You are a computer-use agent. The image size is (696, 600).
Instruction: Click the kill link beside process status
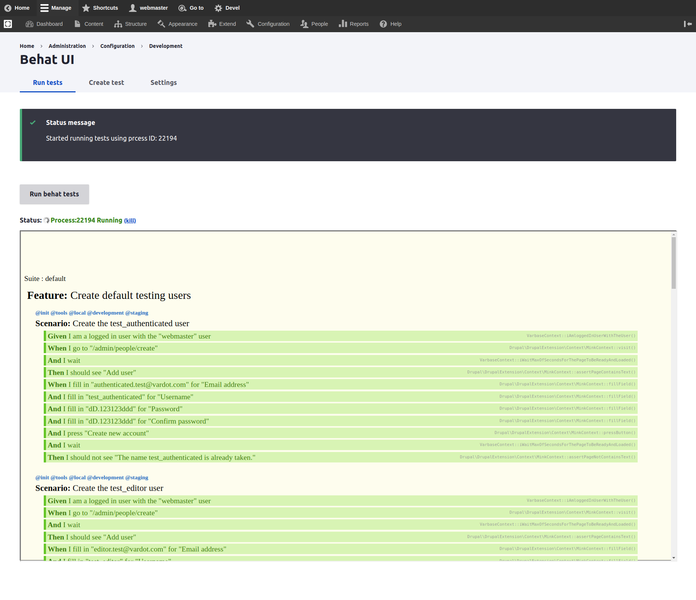tap(130, 221)
